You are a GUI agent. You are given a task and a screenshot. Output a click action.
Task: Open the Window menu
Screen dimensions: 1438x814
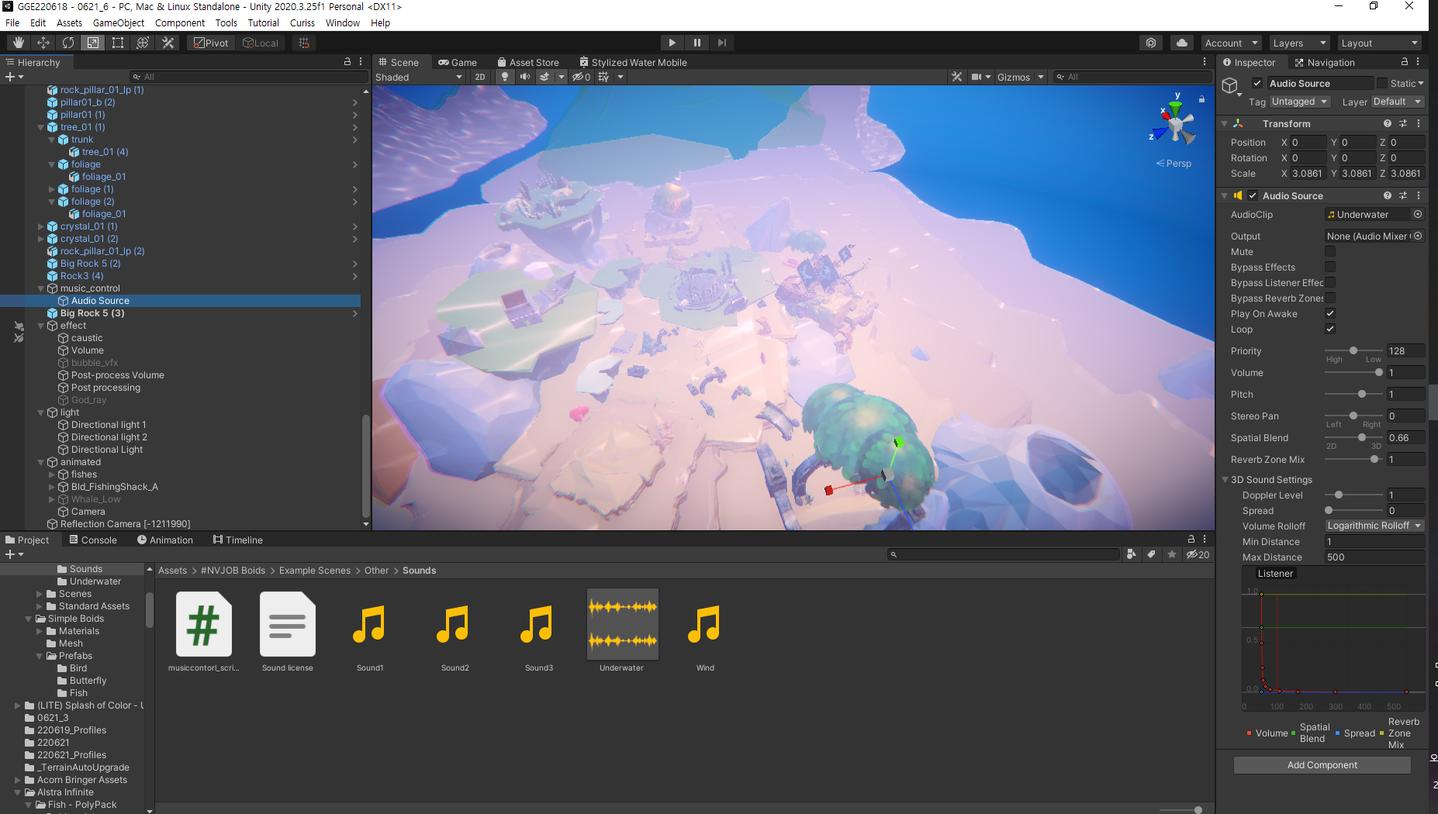(342, 22)
